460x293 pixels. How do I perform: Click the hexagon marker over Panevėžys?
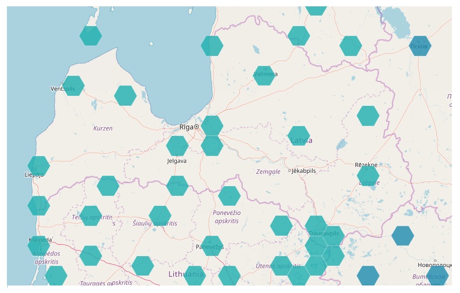click(x=212, y=246)
